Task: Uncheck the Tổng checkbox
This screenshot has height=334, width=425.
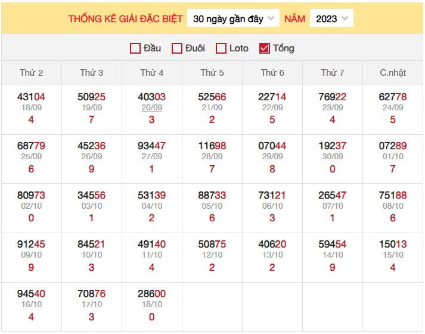Action: tap(265, 48)
